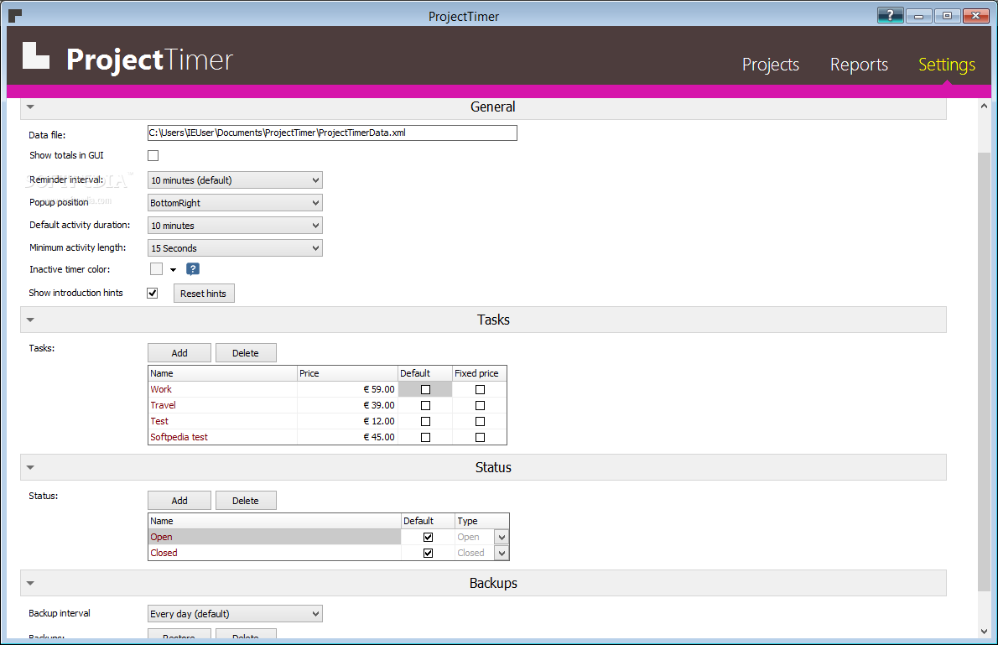Image resolution: width=998 pixels, height=645 pixels.
Task: Click the small app icon in title bar
Action: pyautogui.click(x=15, y=15)
